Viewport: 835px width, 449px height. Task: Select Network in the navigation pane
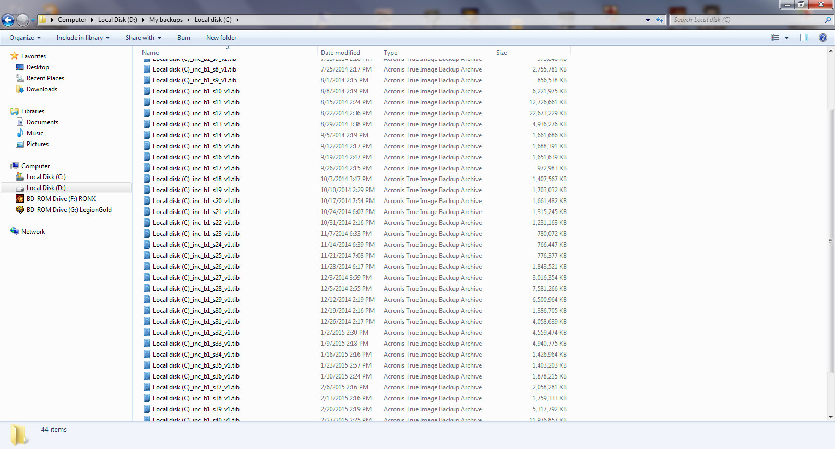point(33,232)
